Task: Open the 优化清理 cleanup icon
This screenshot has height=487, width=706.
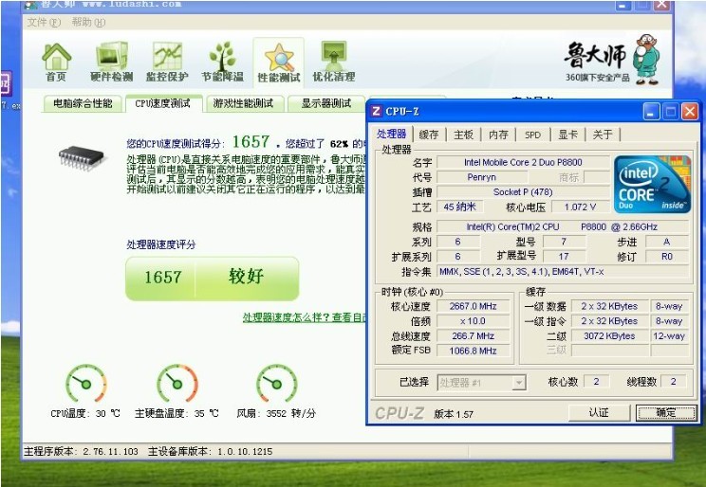Action: coord(334,62)
